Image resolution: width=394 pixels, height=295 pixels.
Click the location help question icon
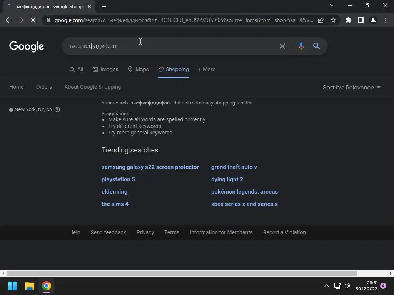[57, 109]
